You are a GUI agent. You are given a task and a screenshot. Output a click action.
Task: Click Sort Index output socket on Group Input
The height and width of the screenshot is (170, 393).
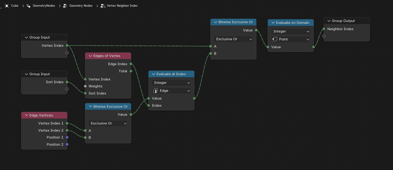pos(67,82)
